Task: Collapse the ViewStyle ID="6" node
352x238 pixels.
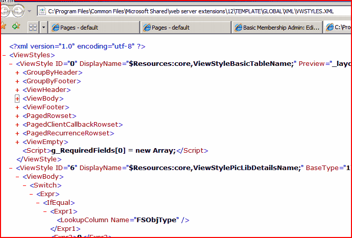Action: [11, 168]
